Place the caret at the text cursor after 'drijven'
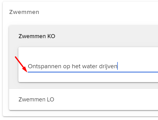 [x=117, y=66]
